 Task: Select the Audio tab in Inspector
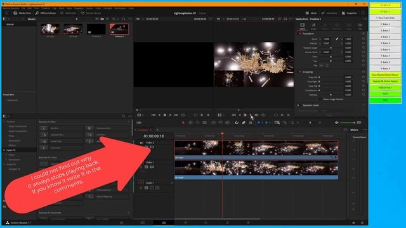313,26
